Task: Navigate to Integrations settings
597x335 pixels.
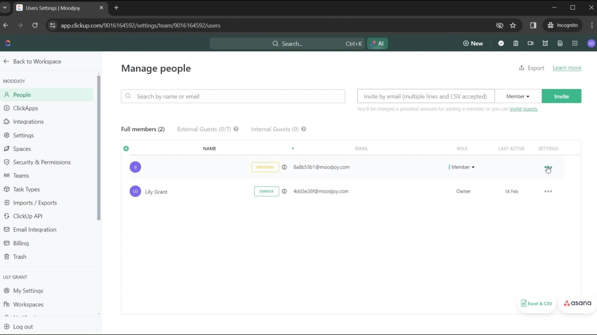Action: tap(28, 122)
